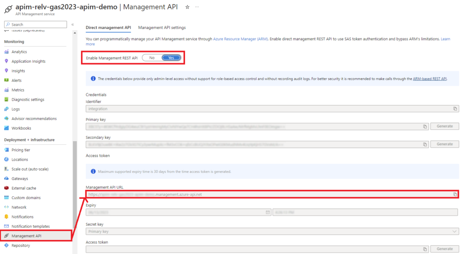
Task: Open Repository in the sidebar menu
Action: pos(21,245)
